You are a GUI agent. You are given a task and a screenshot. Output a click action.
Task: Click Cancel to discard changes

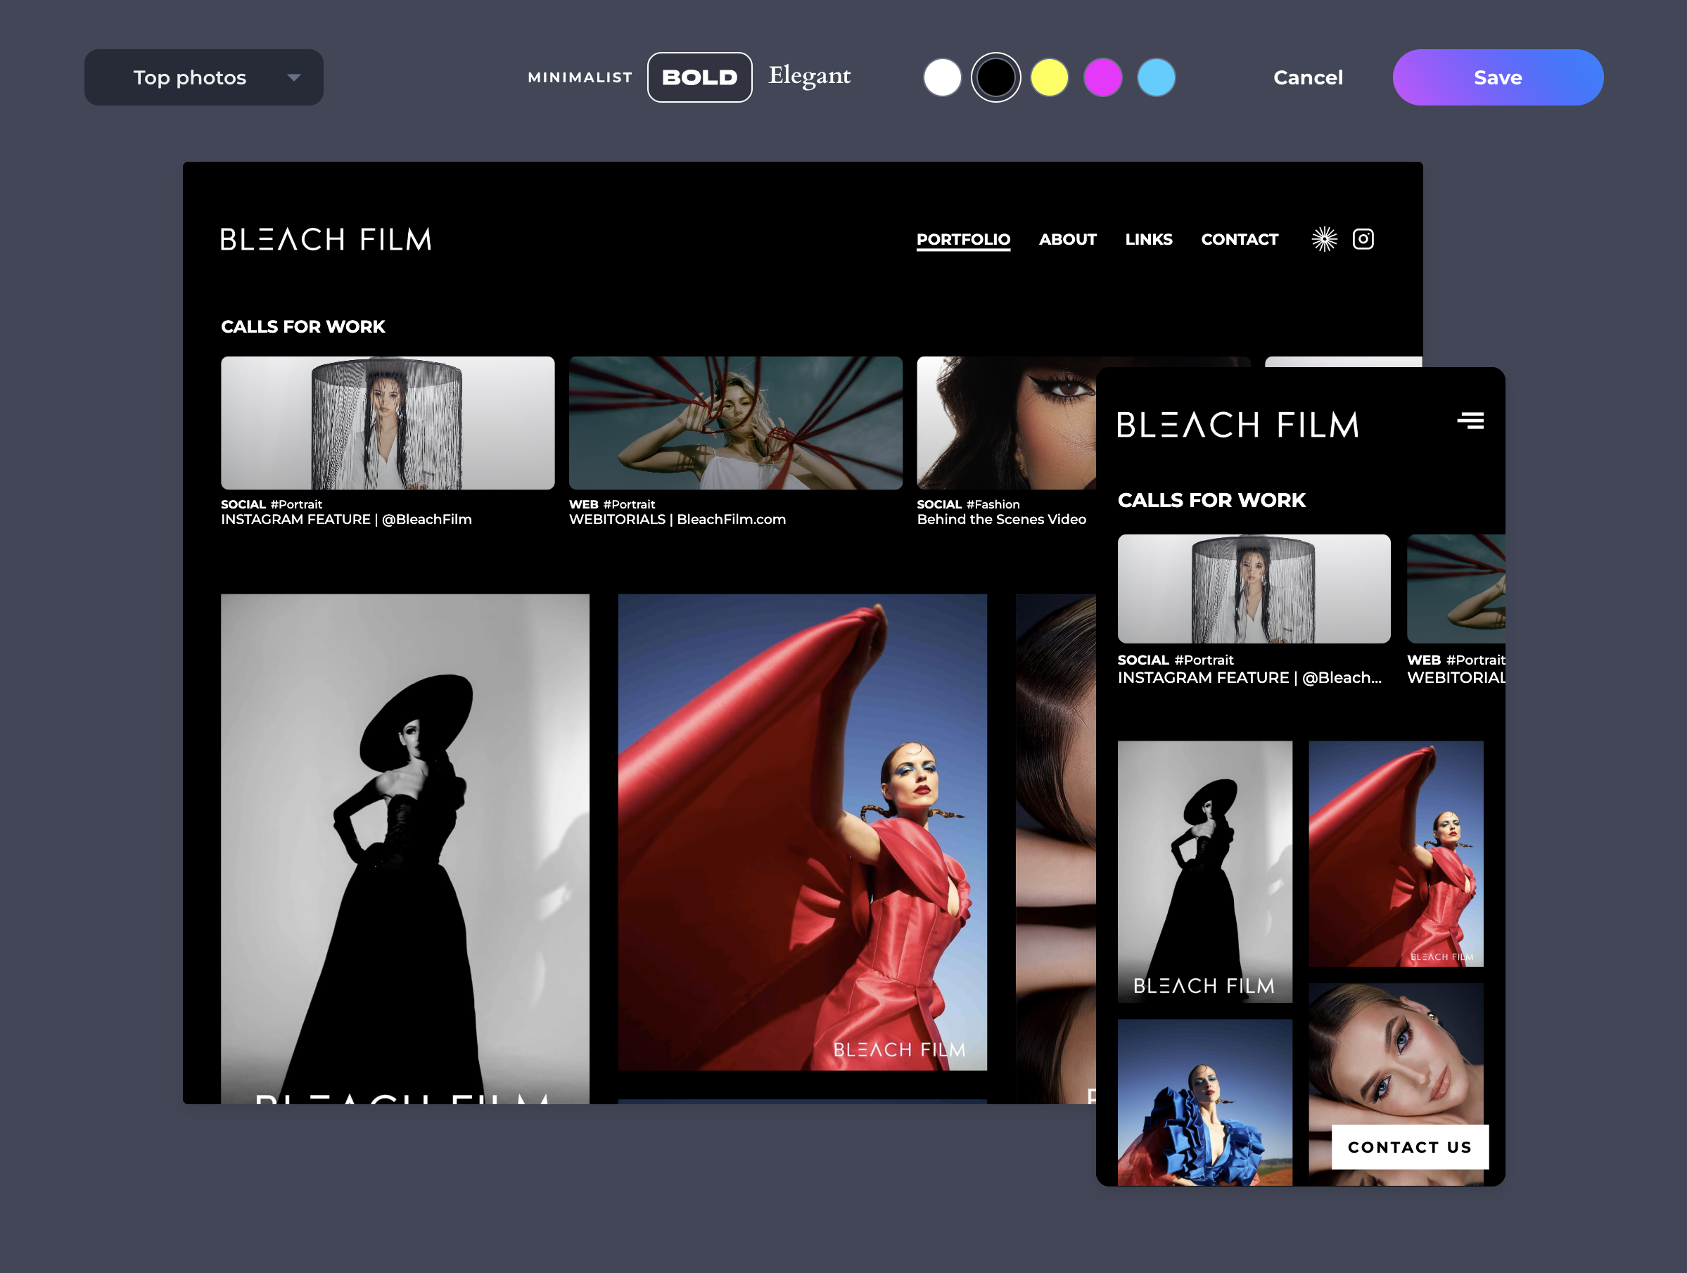click(1307, 78)
